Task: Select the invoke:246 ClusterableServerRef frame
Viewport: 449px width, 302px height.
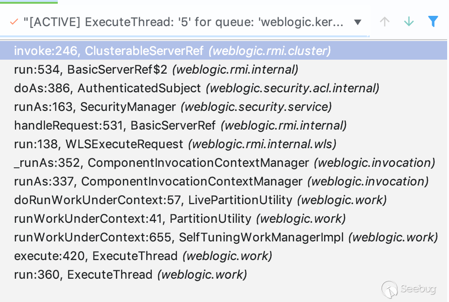Action: [x=172, y=51]
